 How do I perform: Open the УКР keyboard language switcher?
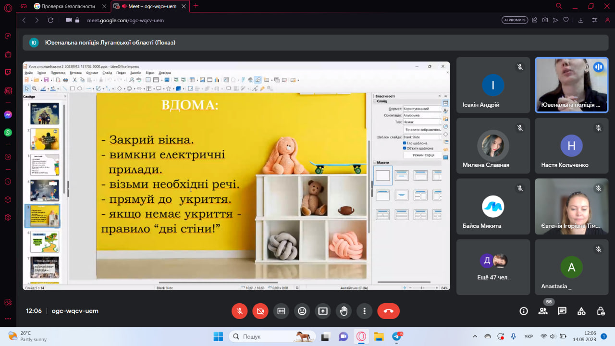tap(528, 336)
